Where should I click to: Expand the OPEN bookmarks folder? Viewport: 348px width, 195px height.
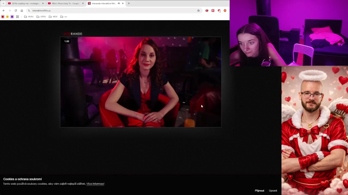coord(41,17)
